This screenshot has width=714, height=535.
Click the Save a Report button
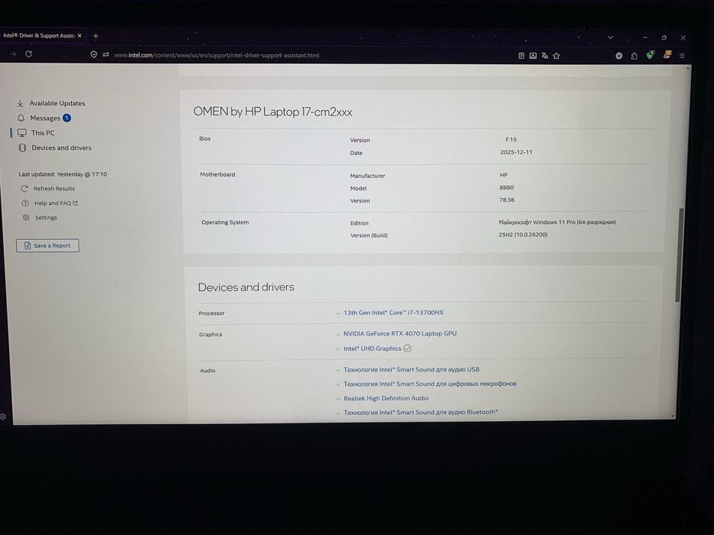[47, 245]
